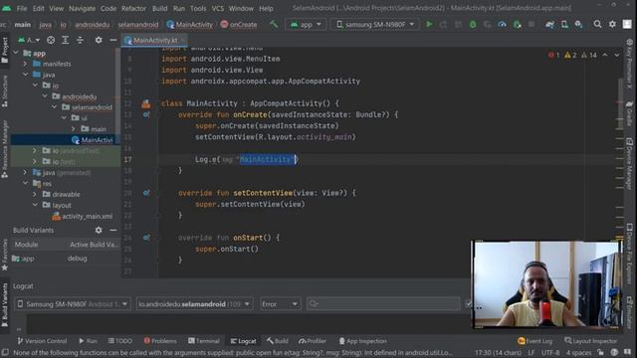Image resolution: width=637 pixels, height=358 pixels.
Task: Click Collapse All in Project panel
Action: (80, 40)
